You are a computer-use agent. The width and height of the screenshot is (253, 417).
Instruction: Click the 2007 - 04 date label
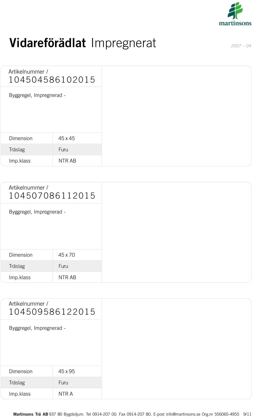241,46
